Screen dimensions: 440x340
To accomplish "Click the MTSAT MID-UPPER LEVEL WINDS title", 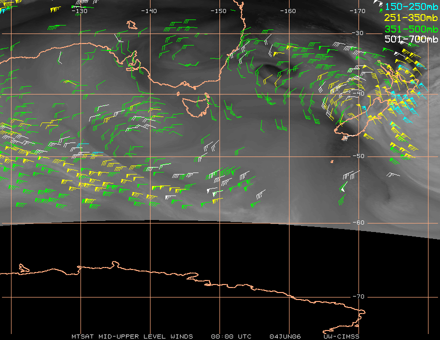I will [x=132, y=336].
